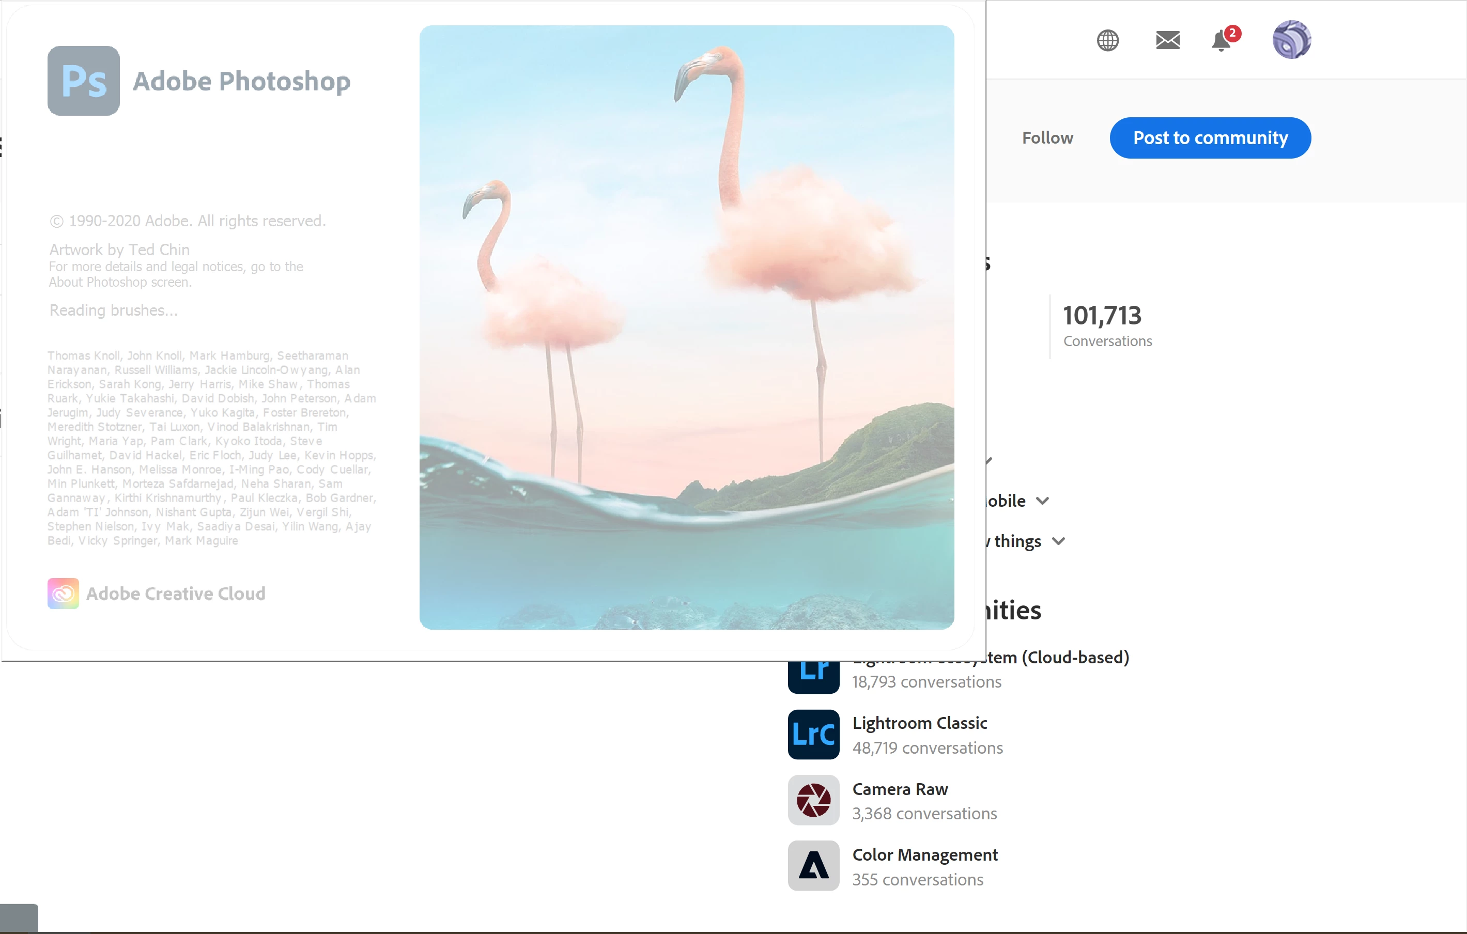
Task: Click the Lr Lightroom ecosystem icon
Action: pos(813,677)
